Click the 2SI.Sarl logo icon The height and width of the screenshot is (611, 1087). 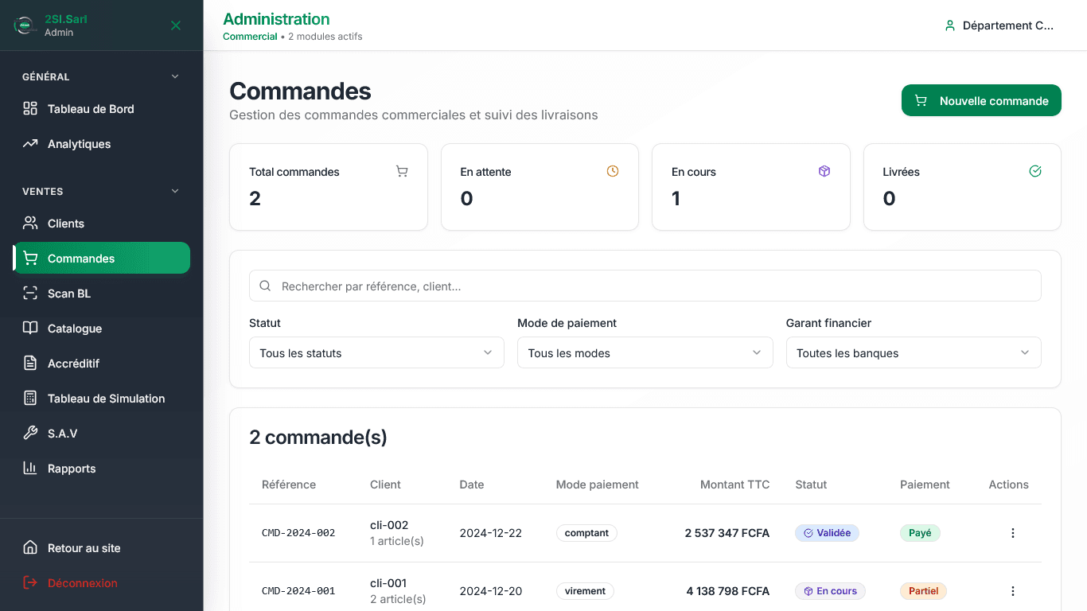click(25, 25)
